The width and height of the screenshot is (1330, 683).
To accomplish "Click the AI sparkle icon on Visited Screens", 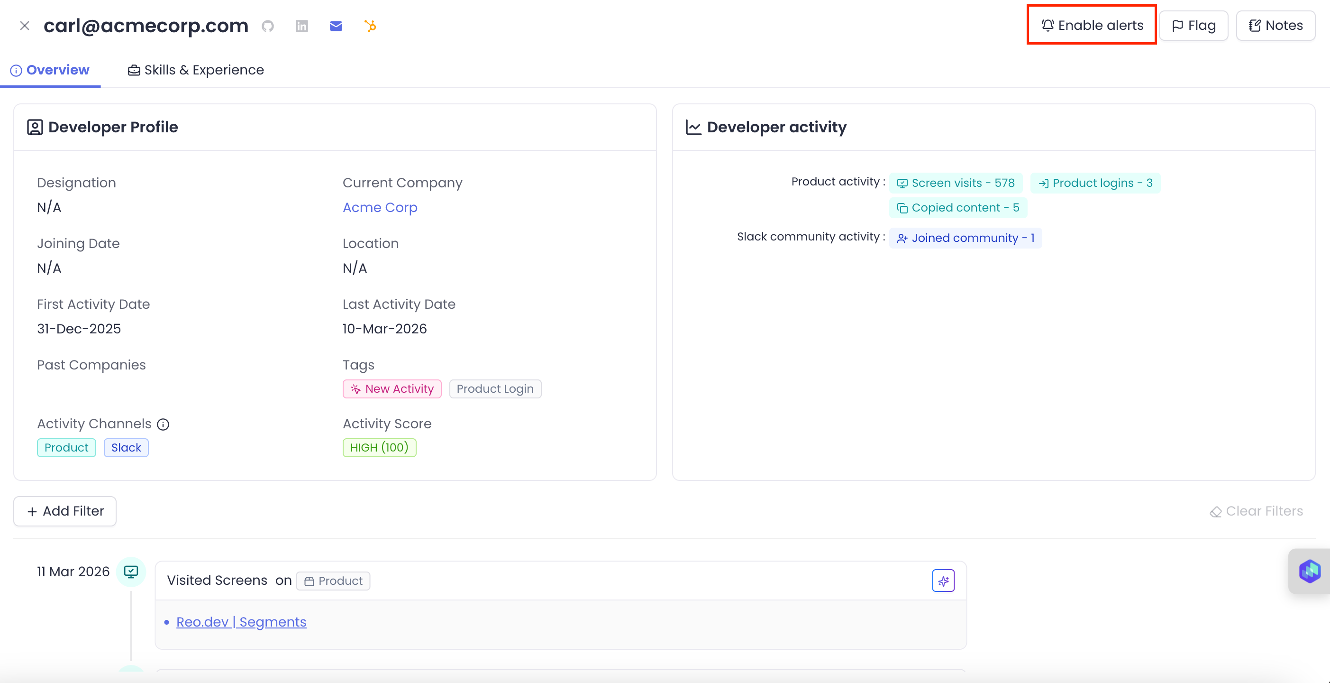I will (943, 581).
